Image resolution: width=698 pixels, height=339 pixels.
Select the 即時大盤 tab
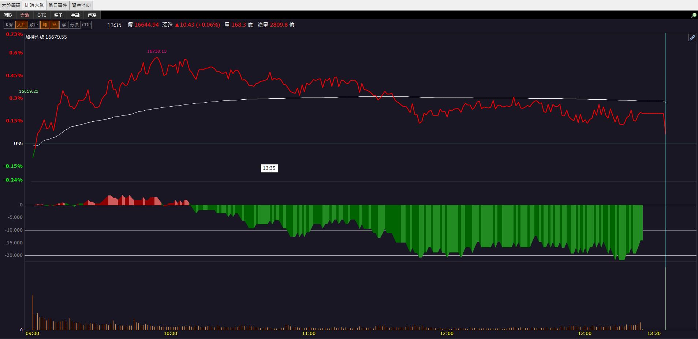[34, 5]
